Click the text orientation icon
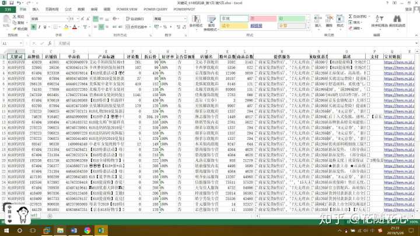The image size is (420, 236). click(x=115, y=19)
